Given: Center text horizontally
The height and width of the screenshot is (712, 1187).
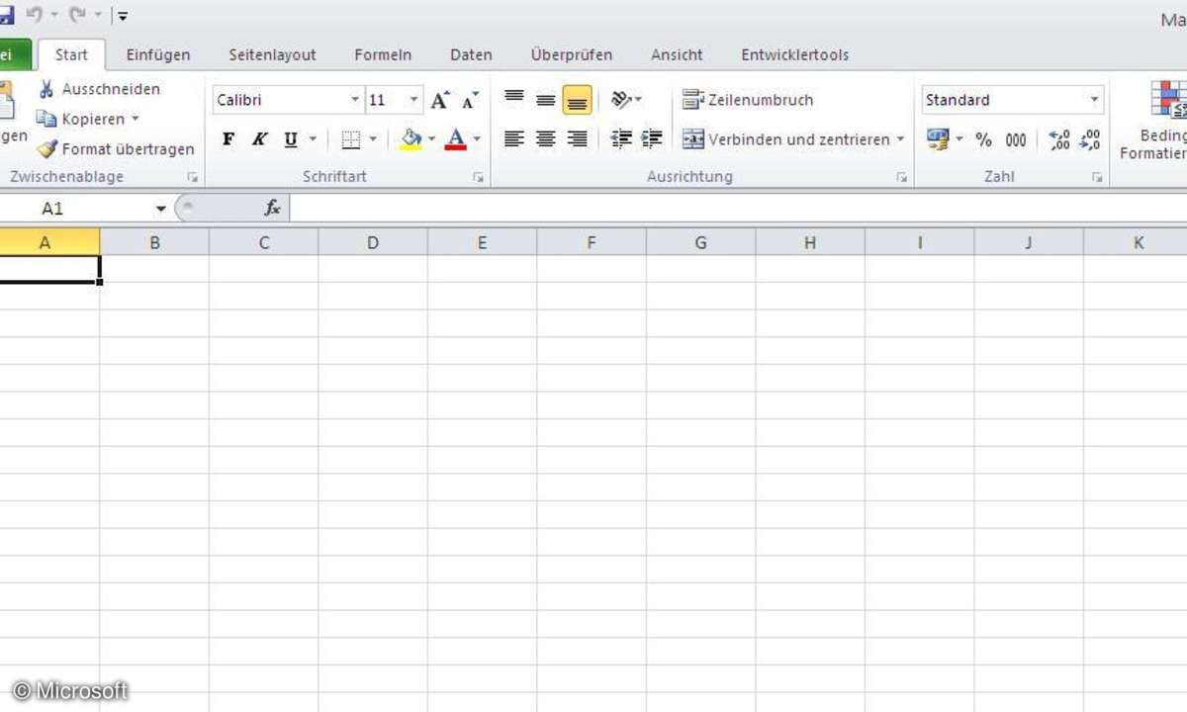Looking at the screenshot, I should point(545,139).
